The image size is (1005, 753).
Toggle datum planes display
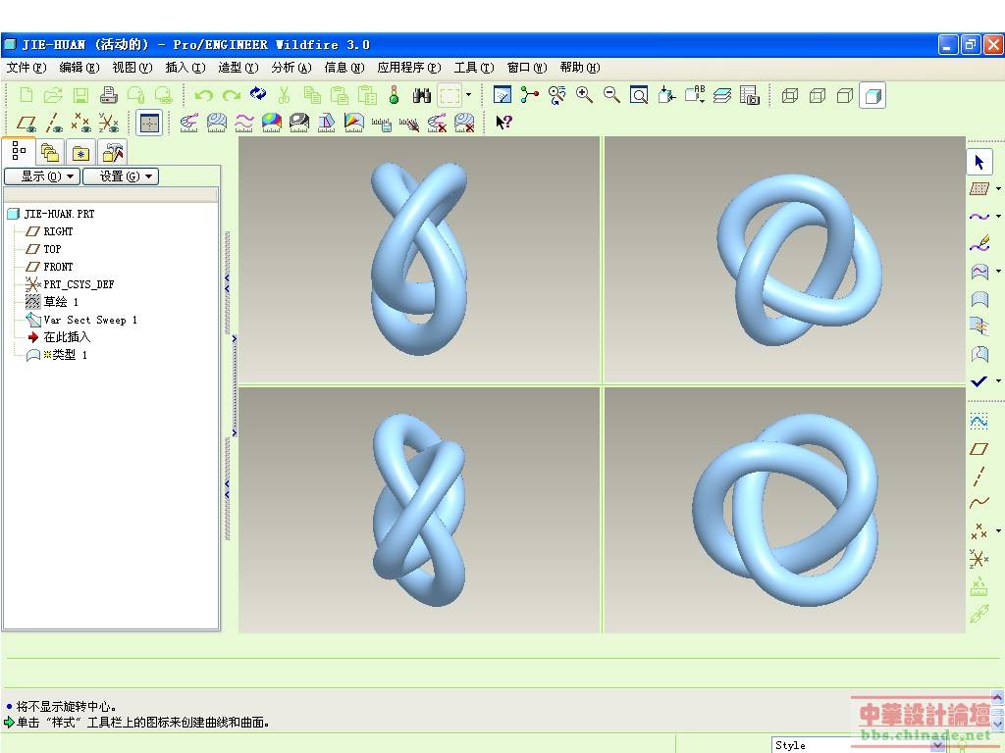[26, 123]
